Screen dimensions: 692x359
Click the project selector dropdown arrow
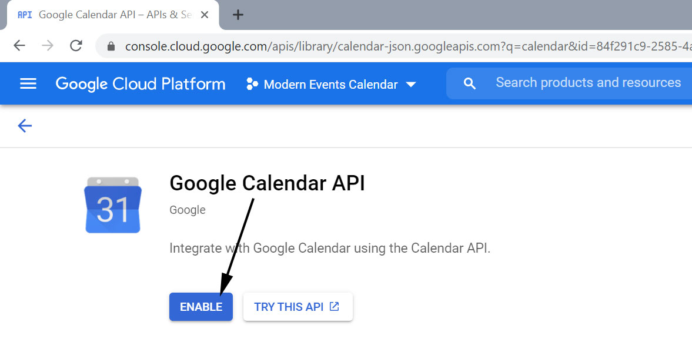tap(411, 84)
